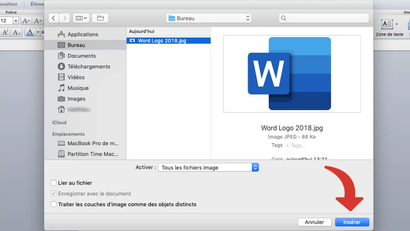Toggle the Enregistrer avec le document checkbox
Screen dimensions: 410x231
click(54, 194)
